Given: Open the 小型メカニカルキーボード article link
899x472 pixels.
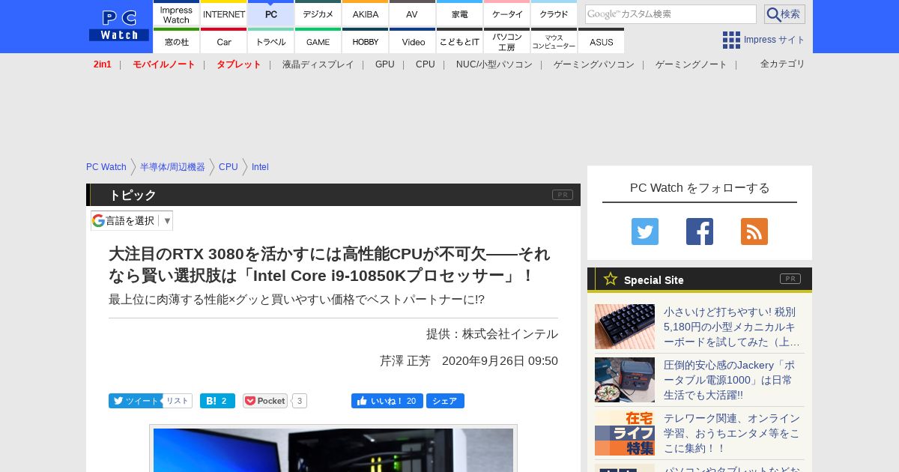Looking at the screenshot, I should (732, 327).
